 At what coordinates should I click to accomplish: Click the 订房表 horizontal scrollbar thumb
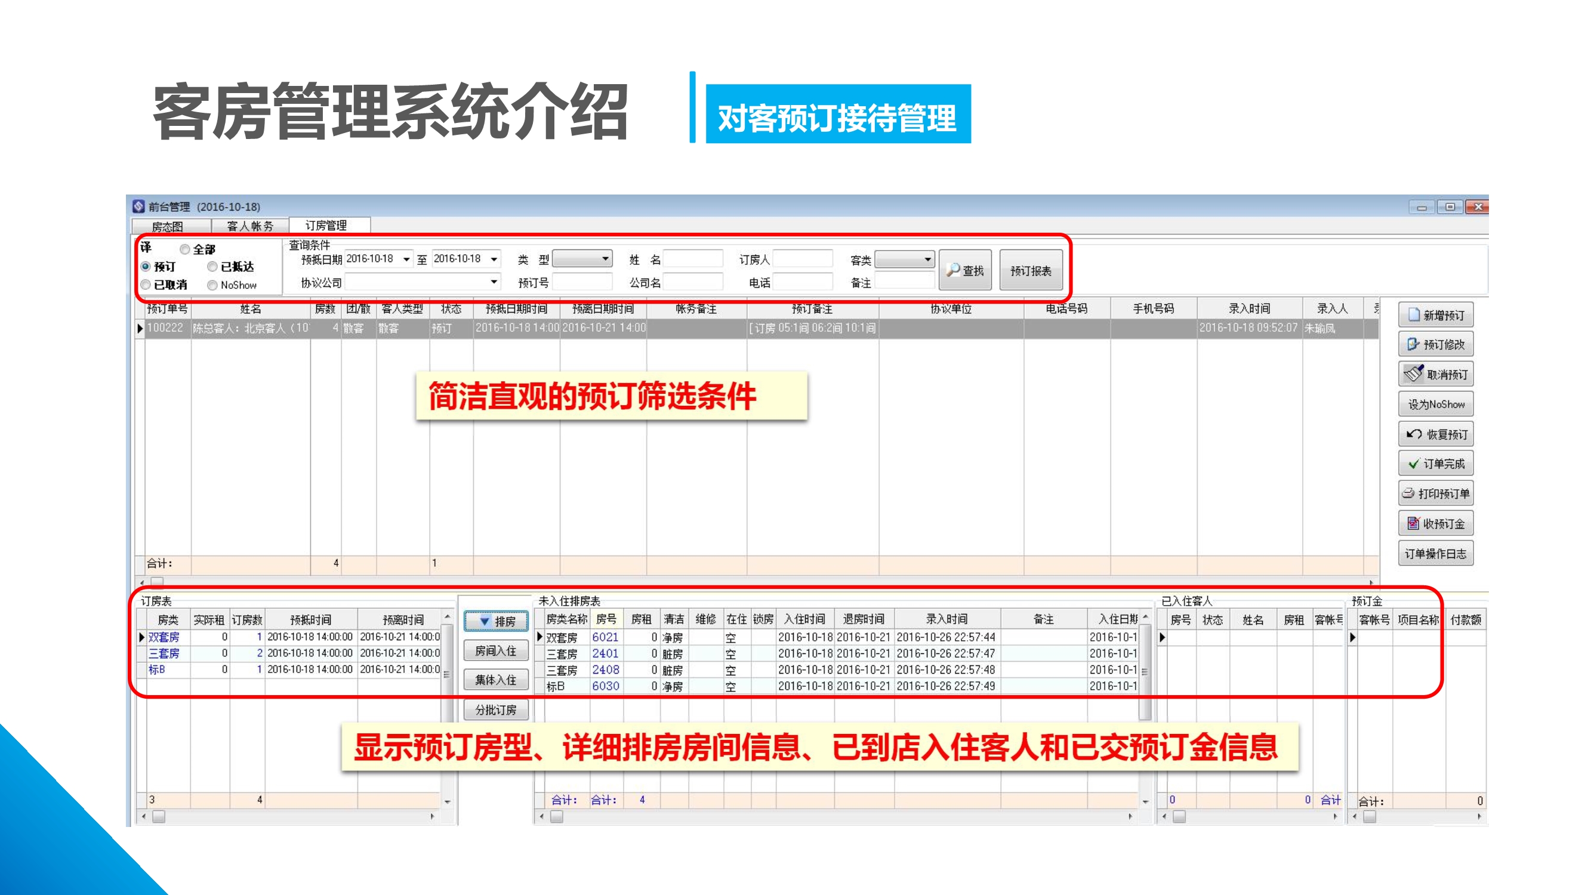click(159, 817)
